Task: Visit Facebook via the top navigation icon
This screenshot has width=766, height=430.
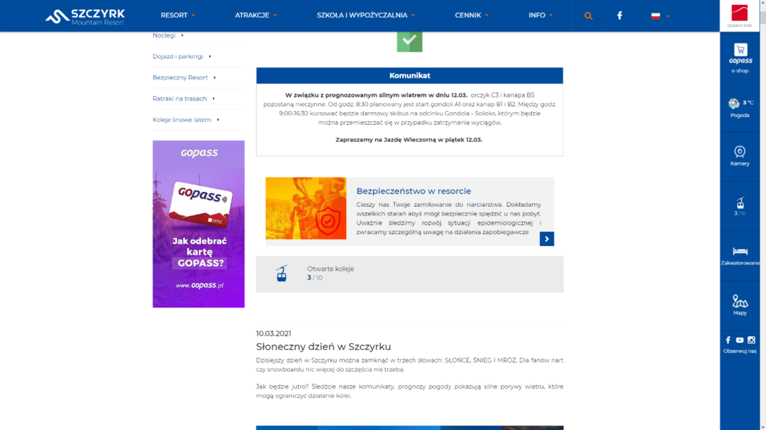Action: [x=619, y=15]
